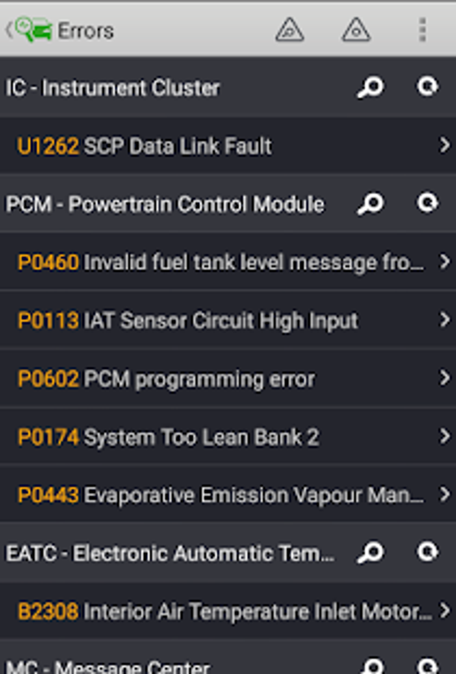Search Instrument Cluster module errors
Image resolution: width=456 pixels, height=674 pixels.
[x=371, y=87]
